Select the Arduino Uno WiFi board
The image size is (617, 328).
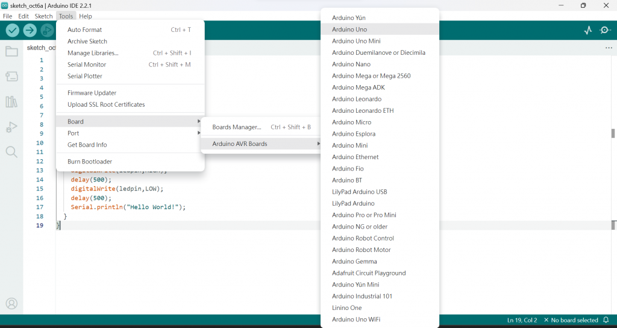click(x=380, y=320)
